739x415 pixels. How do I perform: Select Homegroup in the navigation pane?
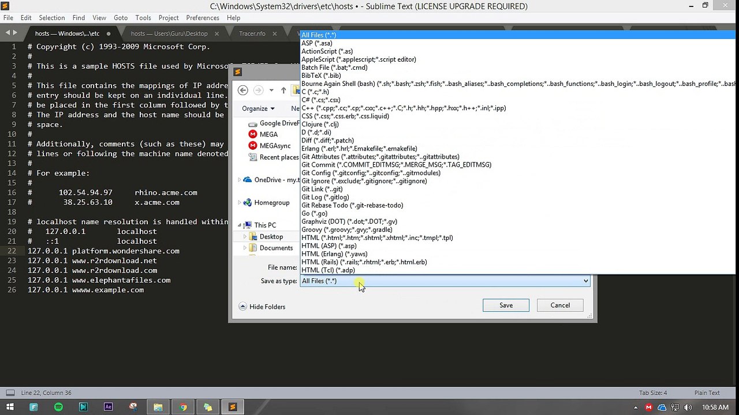[266, 202]
